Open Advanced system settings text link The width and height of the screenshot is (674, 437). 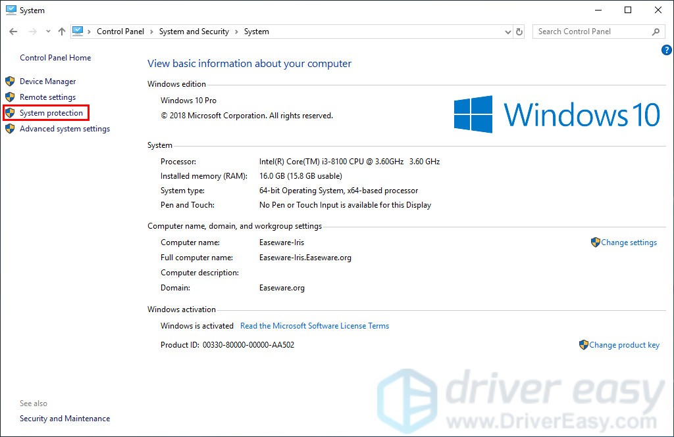pos(65,129)
